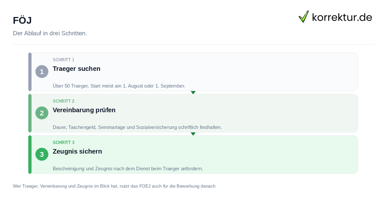Open the 'Vereinbarung prüfen' heading
386x202 pixels.
tap(84, 110)
